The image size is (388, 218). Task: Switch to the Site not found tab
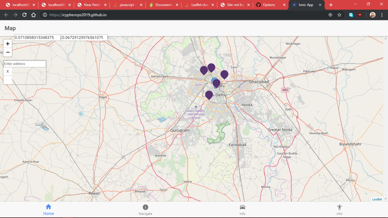[x=235, y=5]
